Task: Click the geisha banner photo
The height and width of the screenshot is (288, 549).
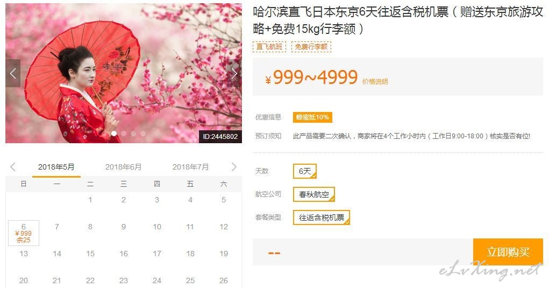Action: coord(124,73)
